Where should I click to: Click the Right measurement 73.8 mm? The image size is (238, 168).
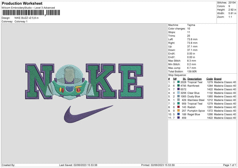point(192,43)
